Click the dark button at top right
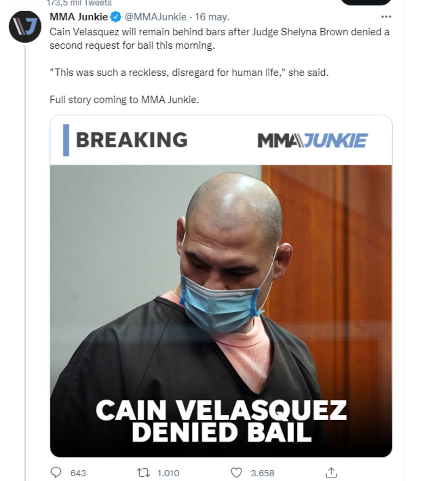This screenshot has width=424, height=481. pyautogui.click(x=366, y=2)
